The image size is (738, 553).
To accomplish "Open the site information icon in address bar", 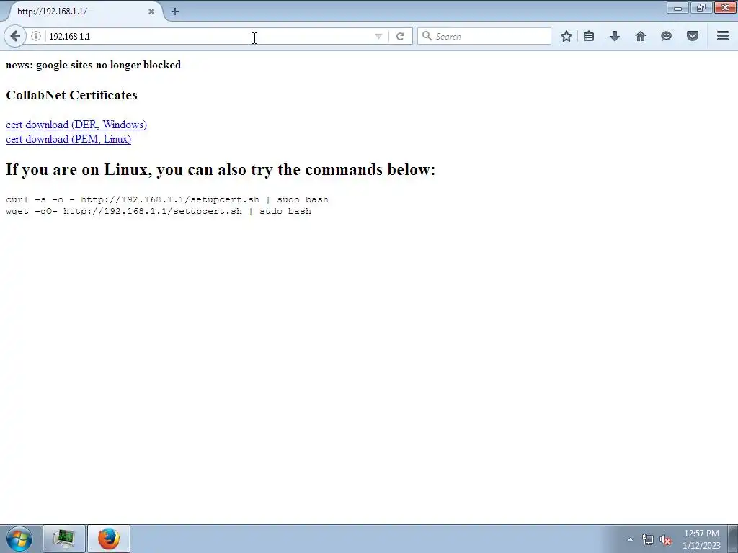I will coord(36,36).
